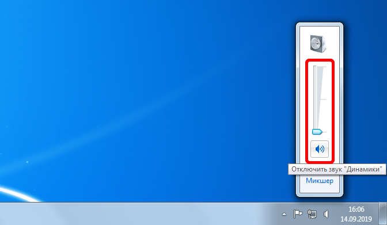The height and width of the screenshot is (225, 387).
Task: Open the Динамики speaker device icon
Action: click(x=318, y=44)
